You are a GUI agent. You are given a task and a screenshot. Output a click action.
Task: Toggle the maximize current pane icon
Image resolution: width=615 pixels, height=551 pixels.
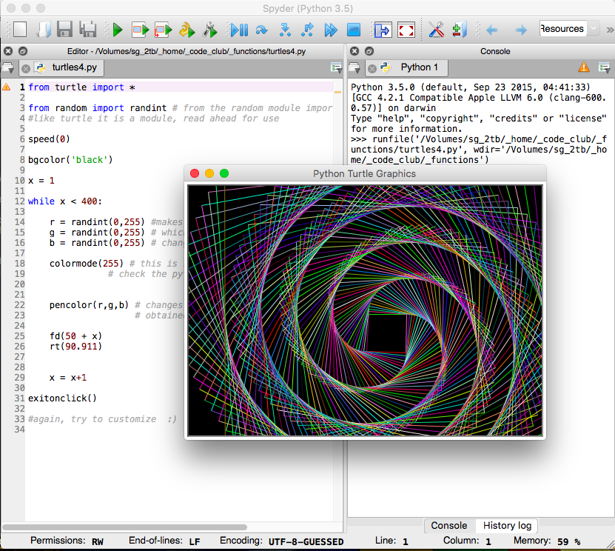click(x=383, y=30)
